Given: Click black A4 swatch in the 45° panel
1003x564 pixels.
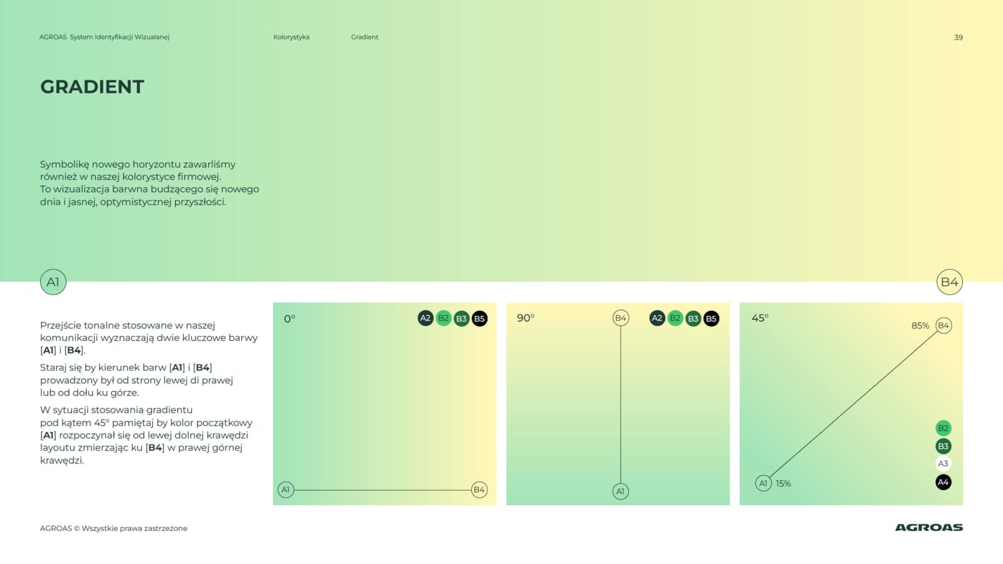Looking at the screenshot, I should (x=943, y=482).
